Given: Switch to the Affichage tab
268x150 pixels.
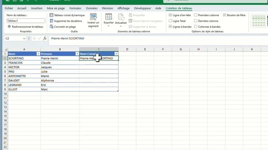Looking at the screenshot, I should [124, 8].
